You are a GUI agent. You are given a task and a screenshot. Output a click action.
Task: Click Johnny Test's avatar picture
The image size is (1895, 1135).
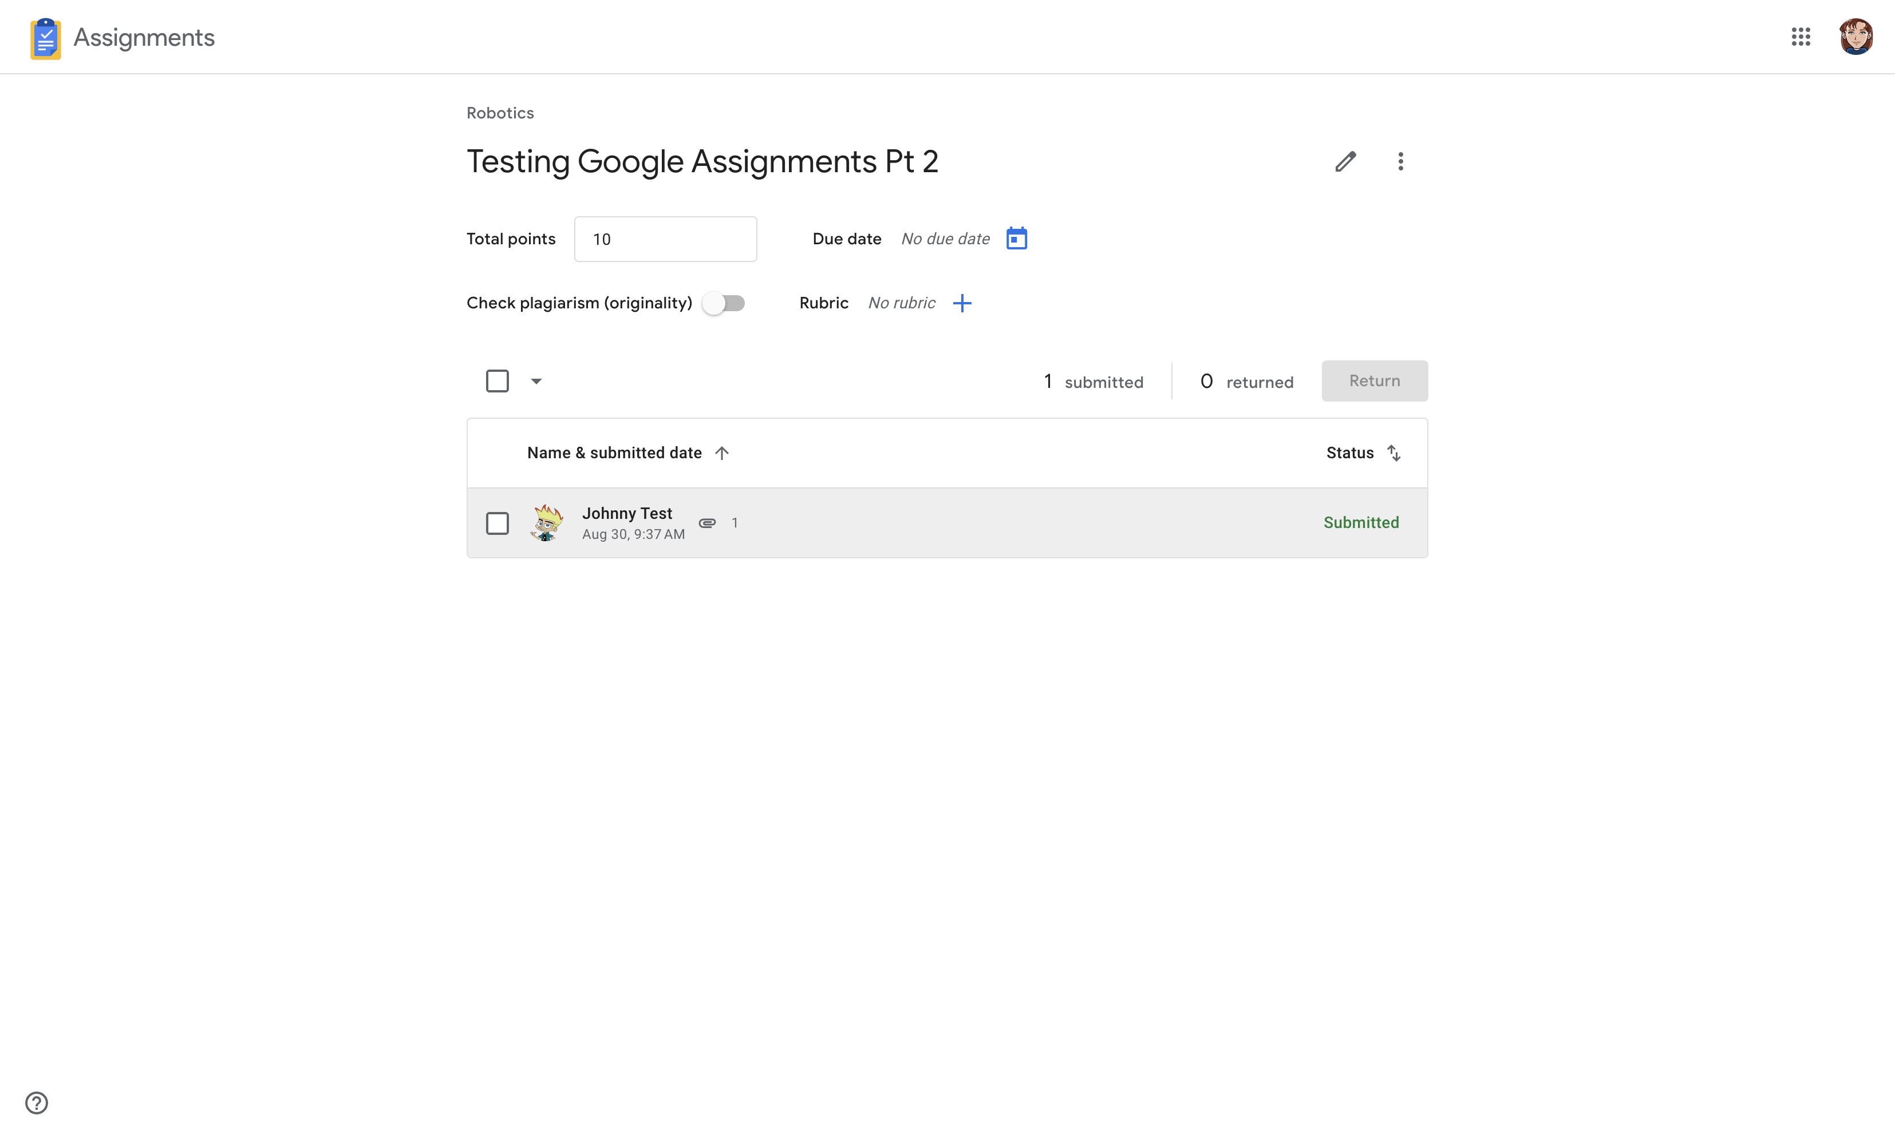pyautogui.click(x=546, y=523)
